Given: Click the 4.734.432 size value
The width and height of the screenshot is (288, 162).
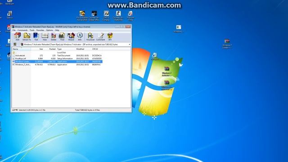Looking at the screenshot, I should tap(39, 65).
